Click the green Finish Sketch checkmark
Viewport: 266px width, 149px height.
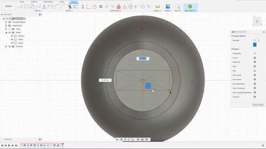tap(190, 7)
